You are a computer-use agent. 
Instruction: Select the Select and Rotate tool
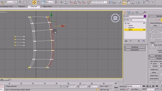point(38,2)
